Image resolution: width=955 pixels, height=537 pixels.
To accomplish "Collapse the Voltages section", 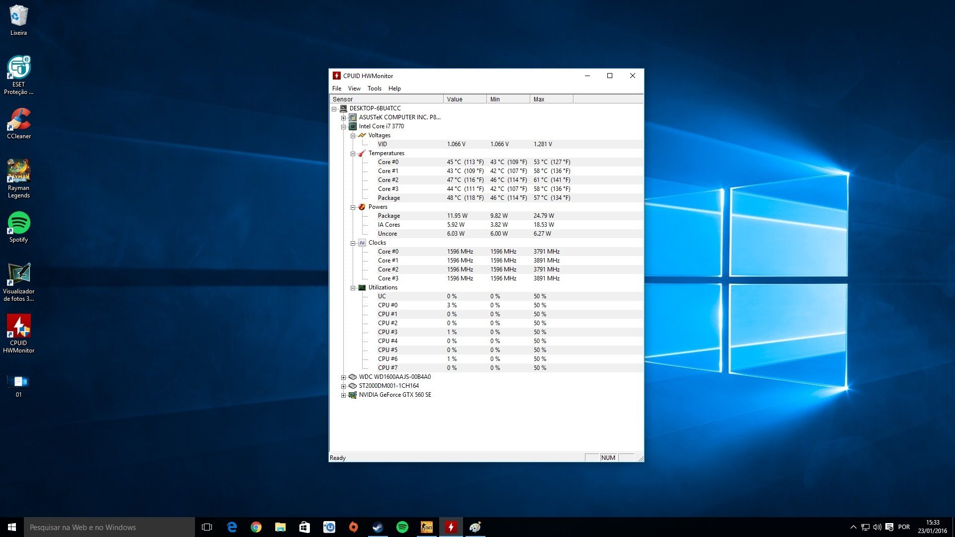I will (x=353, y=136).
